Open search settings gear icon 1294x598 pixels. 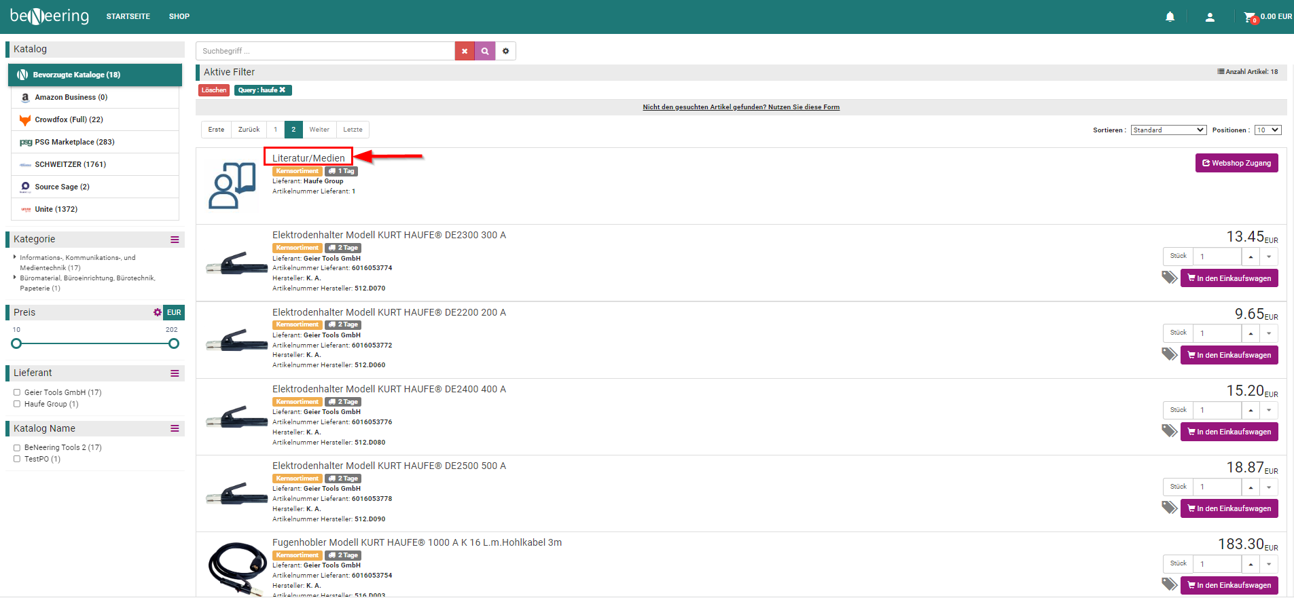pyautogui.click(x=505, y=51)
